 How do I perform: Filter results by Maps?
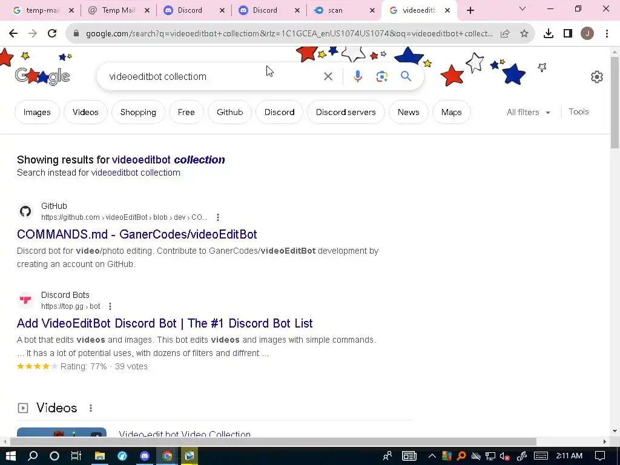[x=451, y=112]
